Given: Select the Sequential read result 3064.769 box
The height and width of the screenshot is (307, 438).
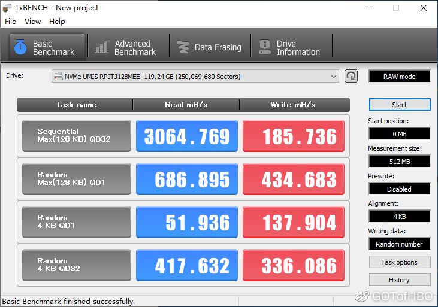Looking at the screenshot, I should [x=187, y=136].
